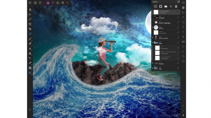Select the Crop tool

click(30, 24)
